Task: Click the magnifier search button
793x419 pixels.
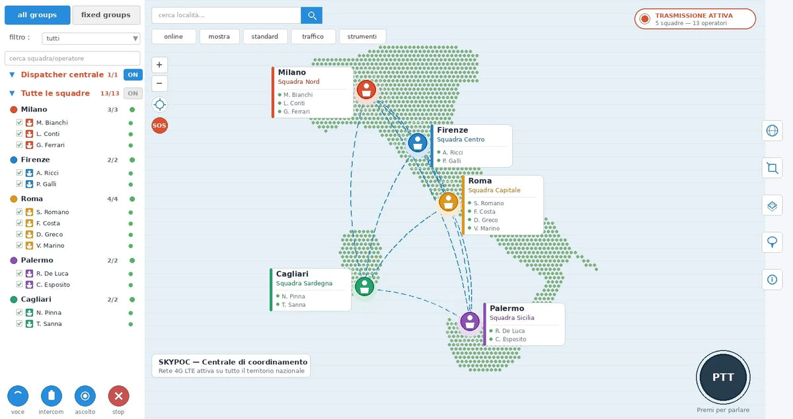Action: click(x=311, y=15)
